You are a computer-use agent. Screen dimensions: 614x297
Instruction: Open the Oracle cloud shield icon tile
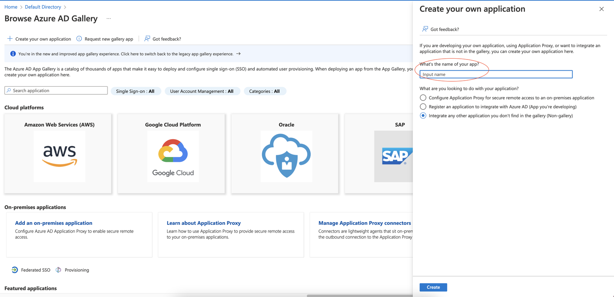coord(286,156)
